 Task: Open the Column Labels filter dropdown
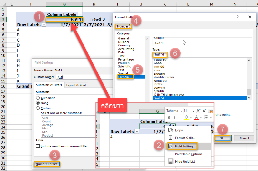point(80,14)
